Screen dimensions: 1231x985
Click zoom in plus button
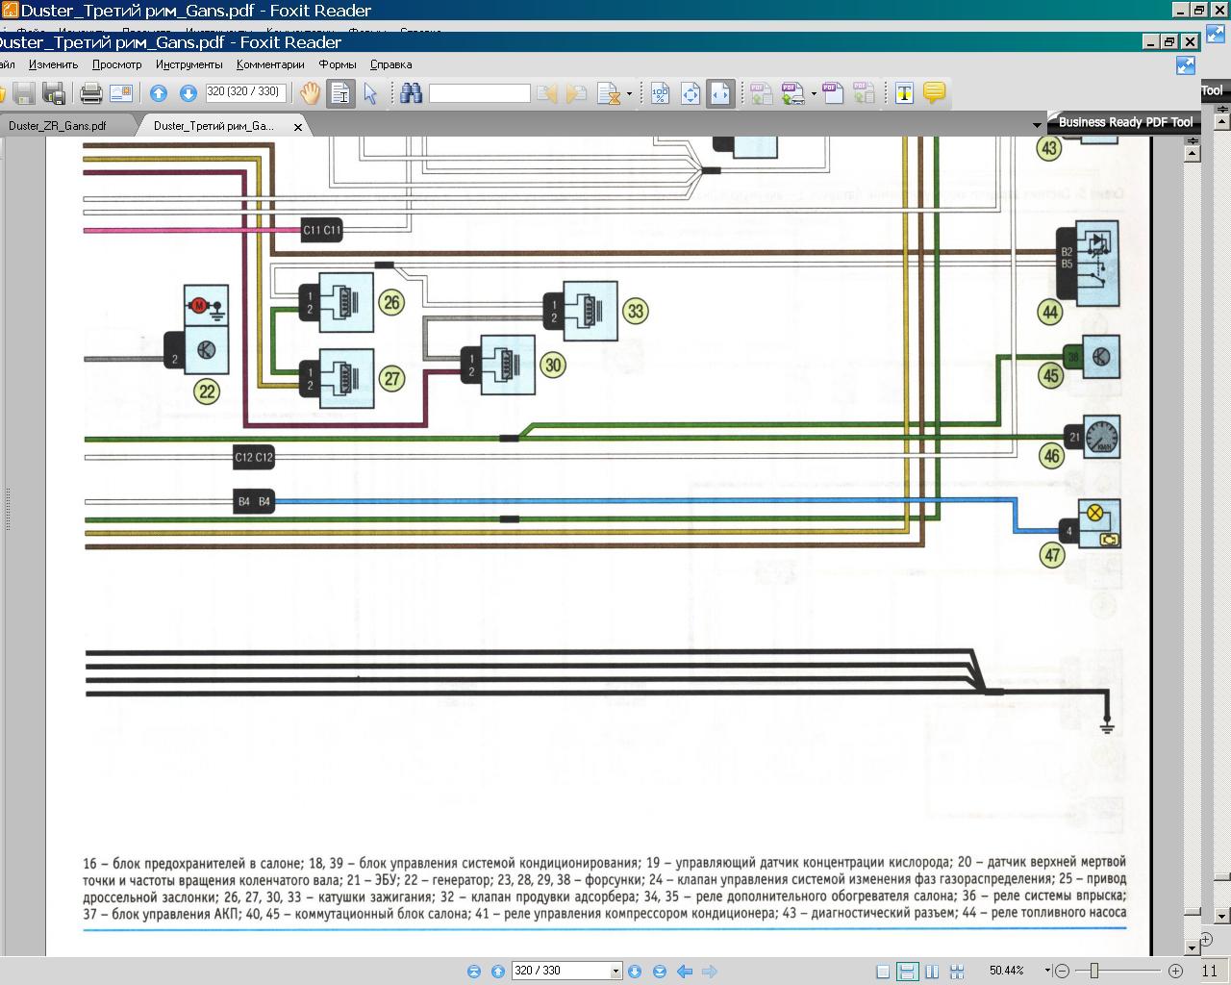[1175, 972]
